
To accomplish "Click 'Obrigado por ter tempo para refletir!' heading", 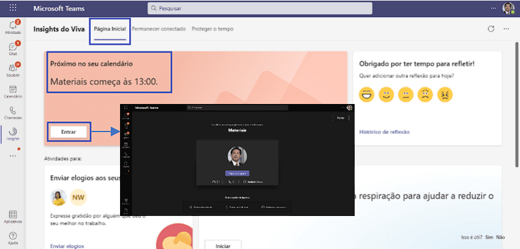I will (x=417, y=64).
